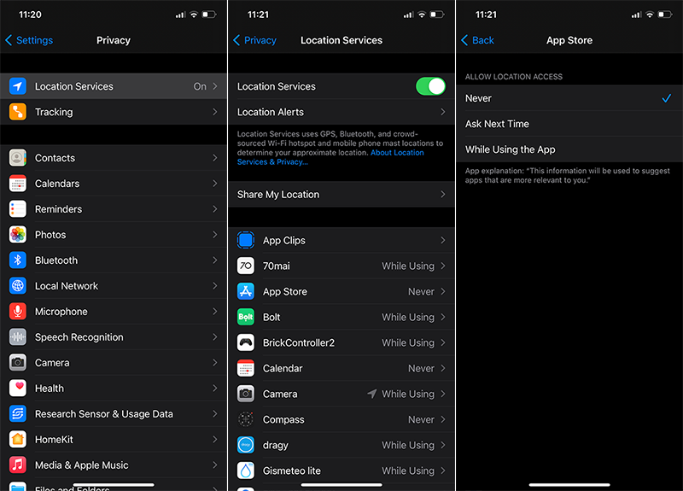Open the Speech Recognition row

pyautogui.click(x=114, y=336)
